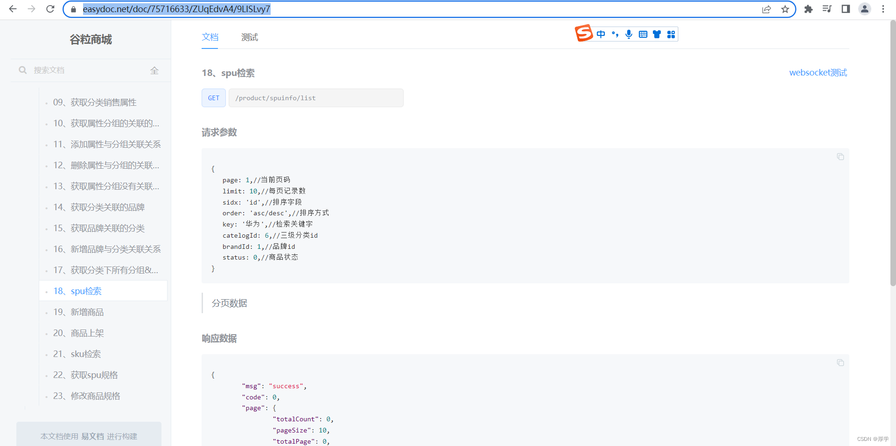
Task: Open doc 17、获取分类下所有分组&...
Action: click(105, 270)
